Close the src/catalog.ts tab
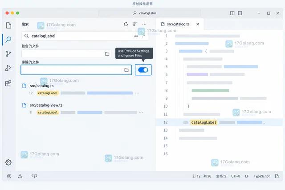This screenshot has height=190, width=285. coord(198,24)
